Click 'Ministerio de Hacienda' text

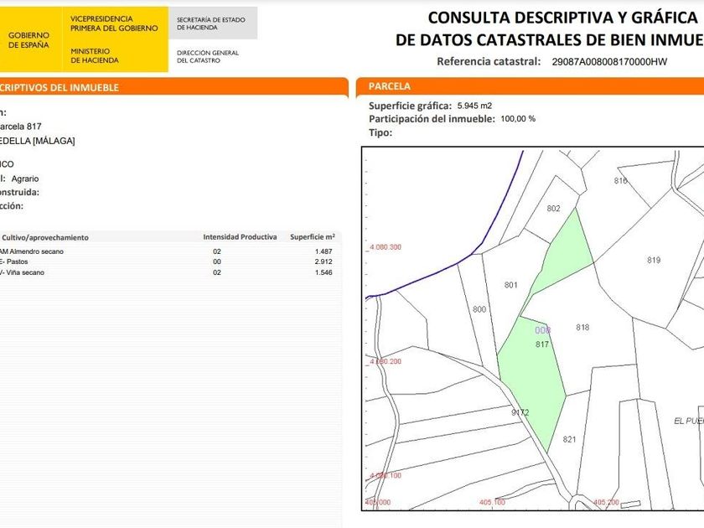(x=94, y=55)
